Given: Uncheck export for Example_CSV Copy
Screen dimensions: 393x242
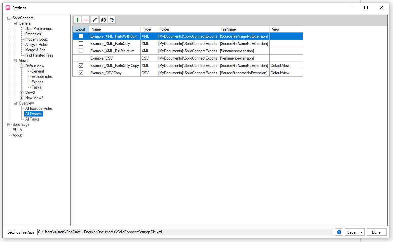Looking at the screenshot, I should coord(81,73).
